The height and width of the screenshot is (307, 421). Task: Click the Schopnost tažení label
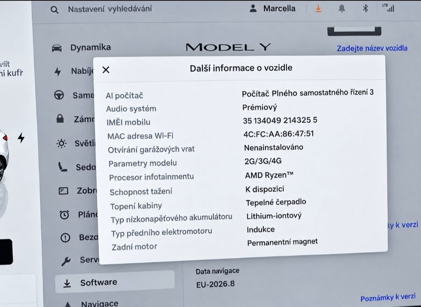[x=141, y=192]
